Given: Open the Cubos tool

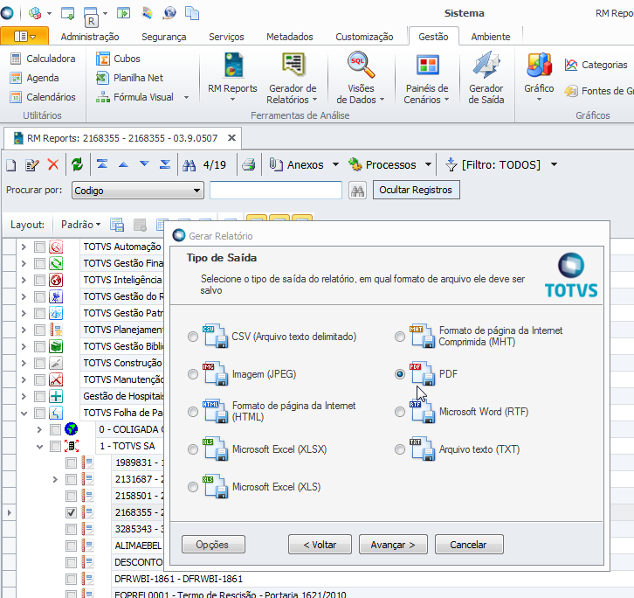Looking at the screenshot, I should click(118, 59).
